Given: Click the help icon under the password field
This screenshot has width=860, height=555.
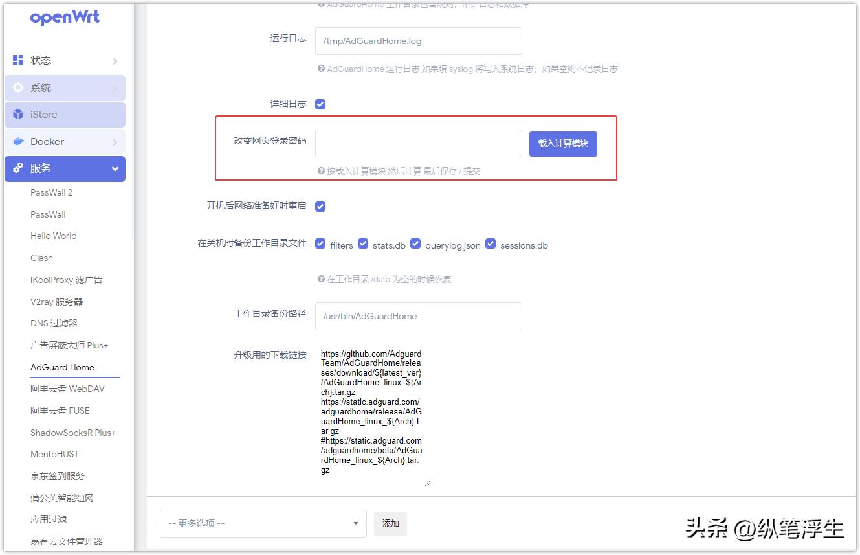Looking at the screenshot, I should click(322, 171).
